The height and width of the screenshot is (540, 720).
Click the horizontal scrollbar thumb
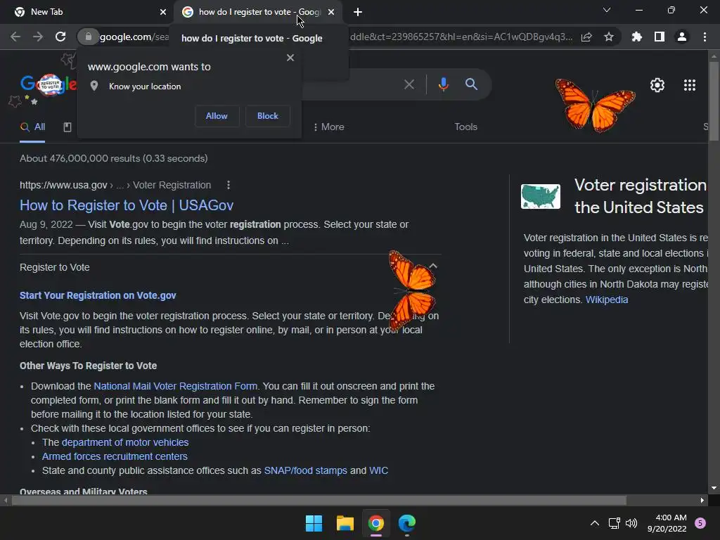[x=319, y=500]
